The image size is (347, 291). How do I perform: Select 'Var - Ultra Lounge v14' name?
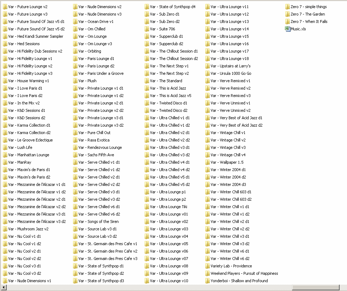[230, 29]
